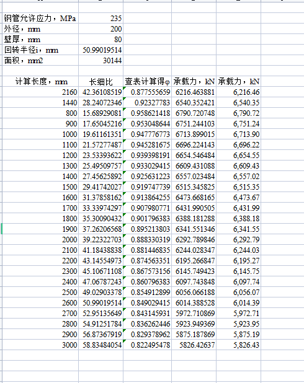
Task: Click the length cell 1900
Action: point(40,229)
